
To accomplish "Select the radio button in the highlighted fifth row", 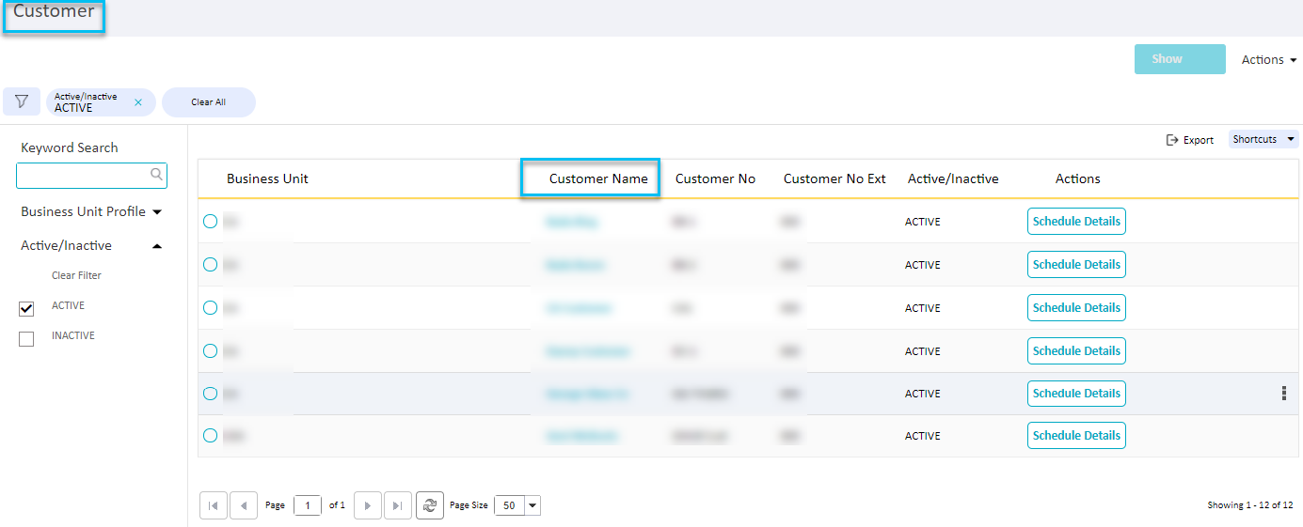I will coord(211,394).
